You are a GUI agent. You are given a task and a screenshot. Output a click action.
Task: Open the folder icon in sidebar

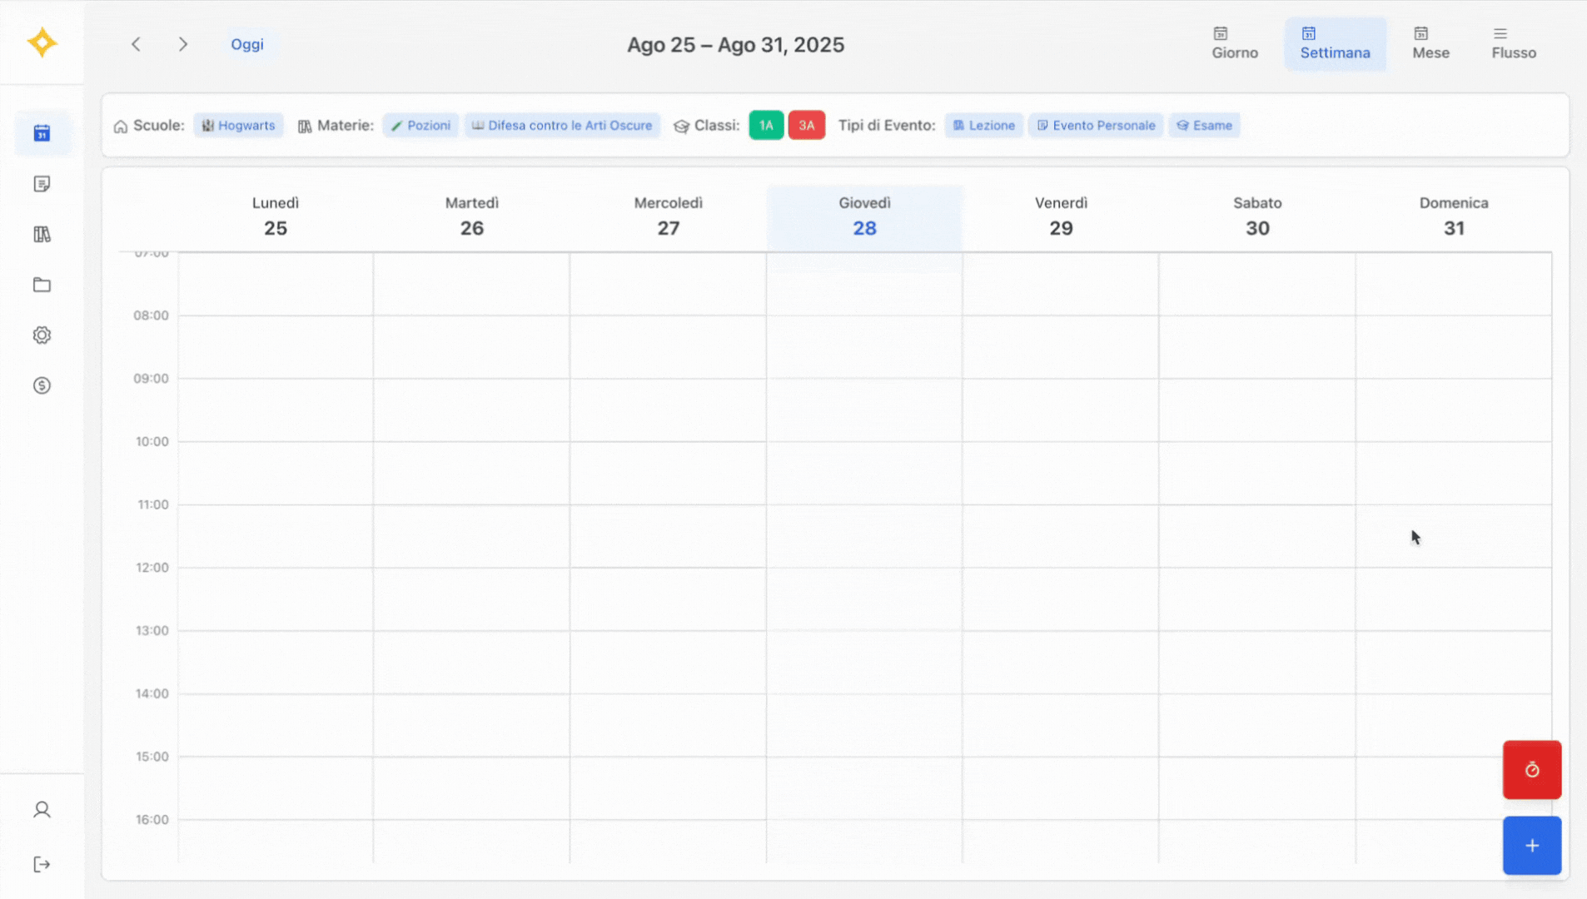[x=42, y=285]
